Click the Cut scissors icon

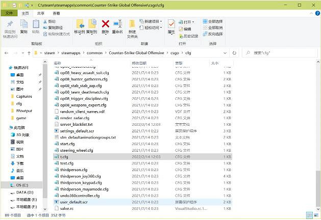pyautogui.click(x=45, y=21)
